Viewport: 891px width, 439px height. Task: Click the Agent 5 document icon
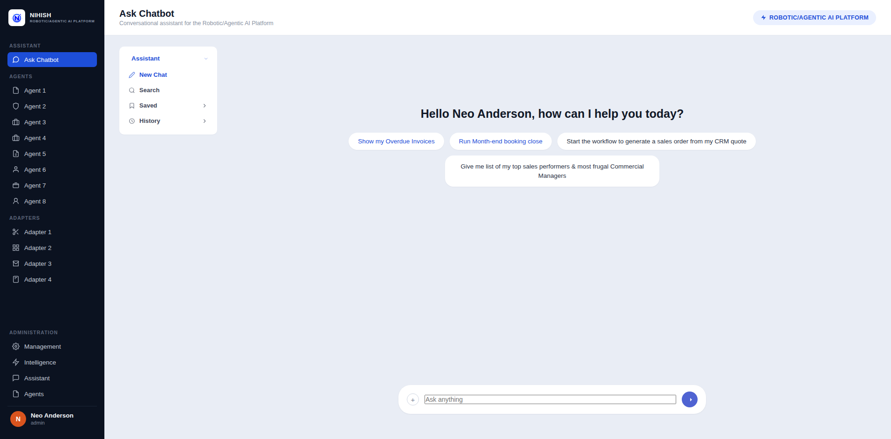tap(16, 154)
